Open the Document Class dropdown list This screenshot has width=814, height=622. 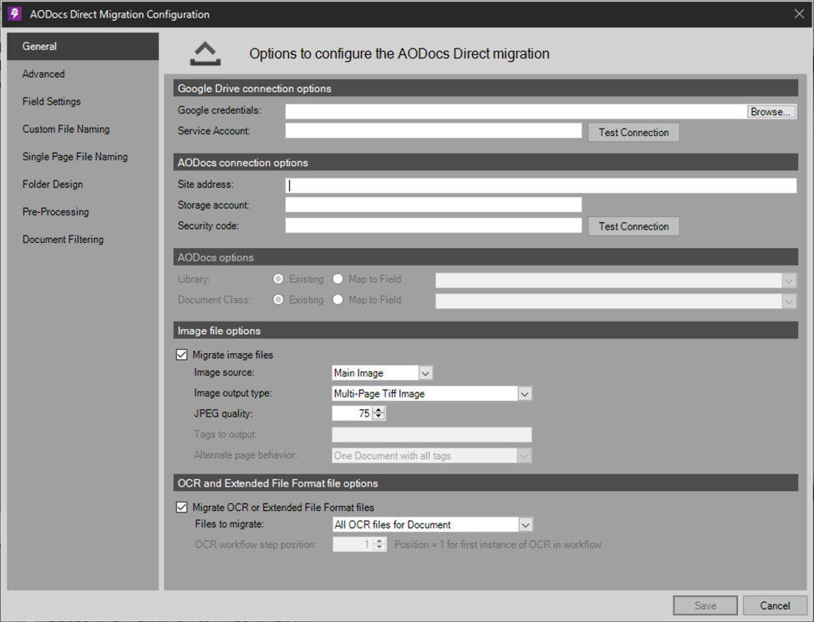pyautogui.click(x=789, y=301)
